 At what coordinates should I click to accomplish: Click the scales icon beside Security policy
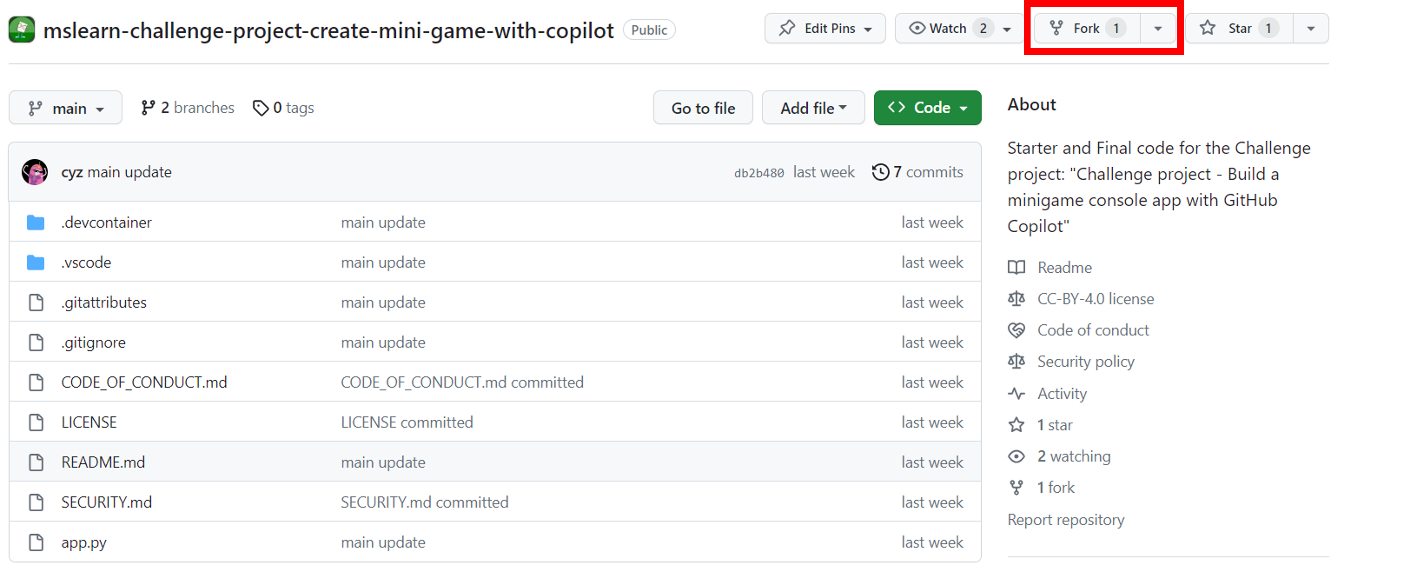1016,362
